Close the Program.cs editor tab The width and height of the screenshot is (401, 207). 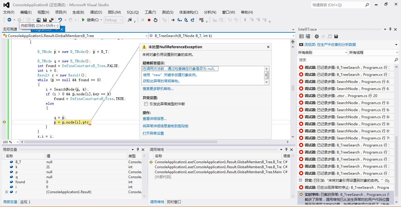61,29
